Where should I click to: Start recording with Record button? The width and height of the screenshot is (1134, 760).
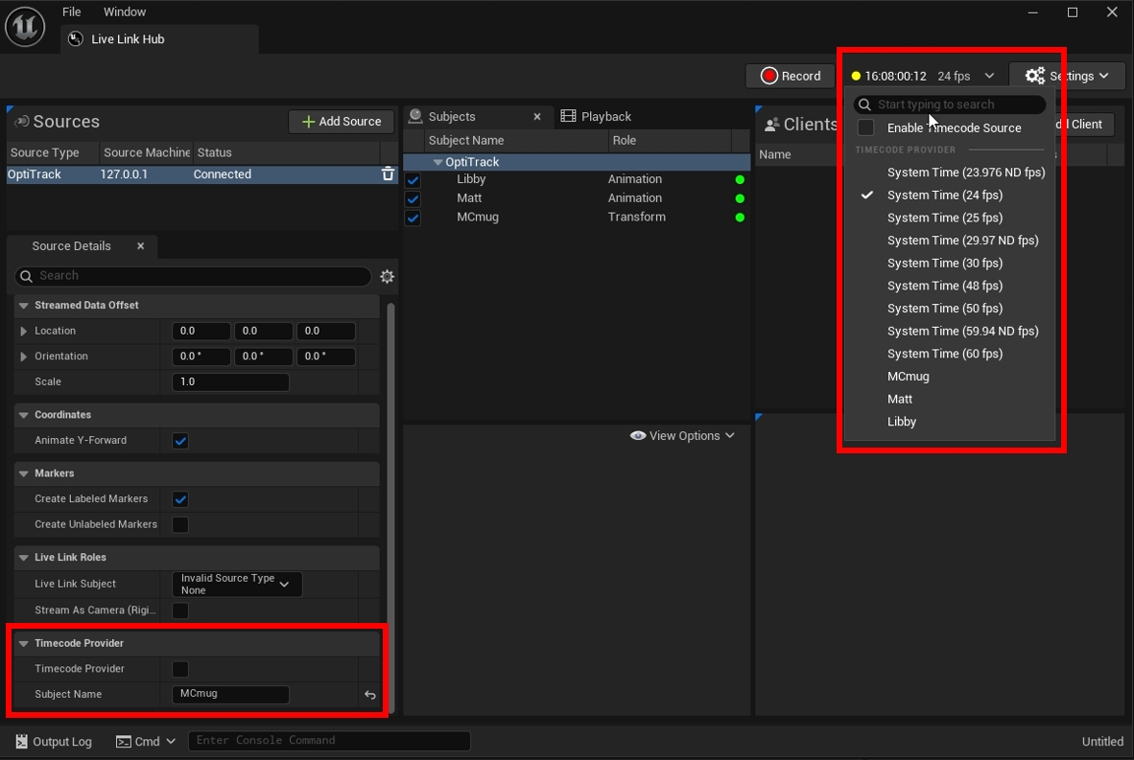(790, 76)
